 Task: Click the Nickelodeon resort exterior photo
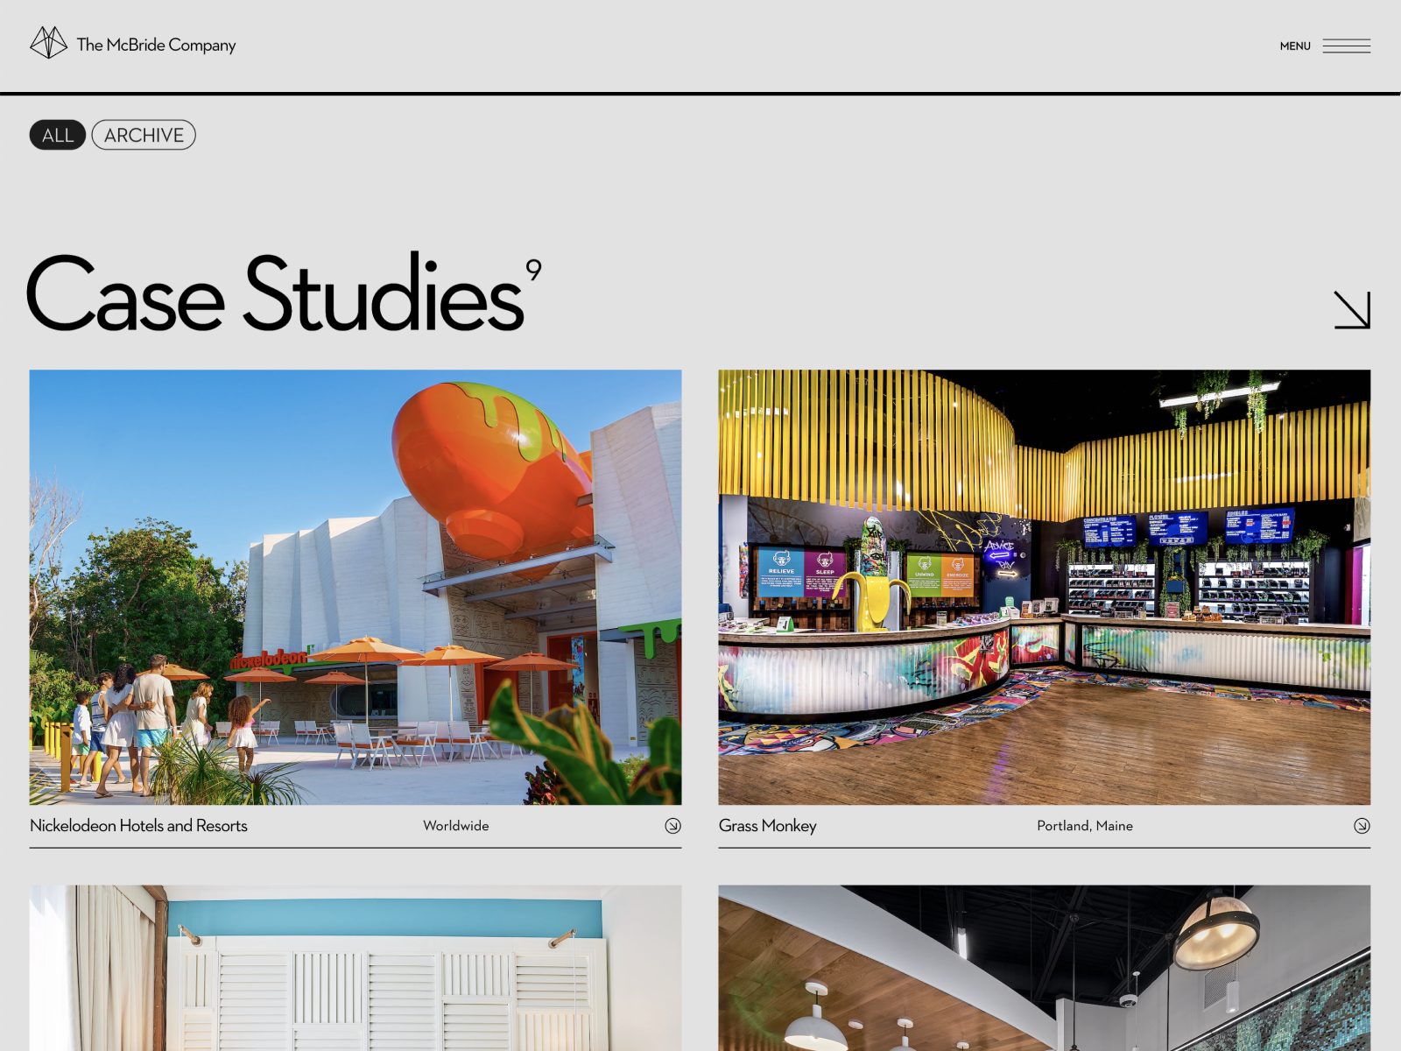click(x=355, y=587)
